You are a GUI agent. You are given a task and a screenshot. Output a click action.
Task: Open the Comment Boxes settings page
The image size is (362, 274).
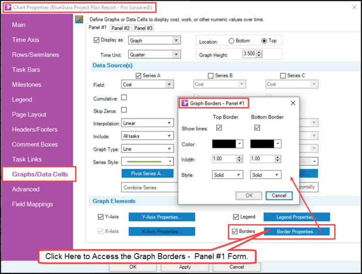tap(35, 144)
